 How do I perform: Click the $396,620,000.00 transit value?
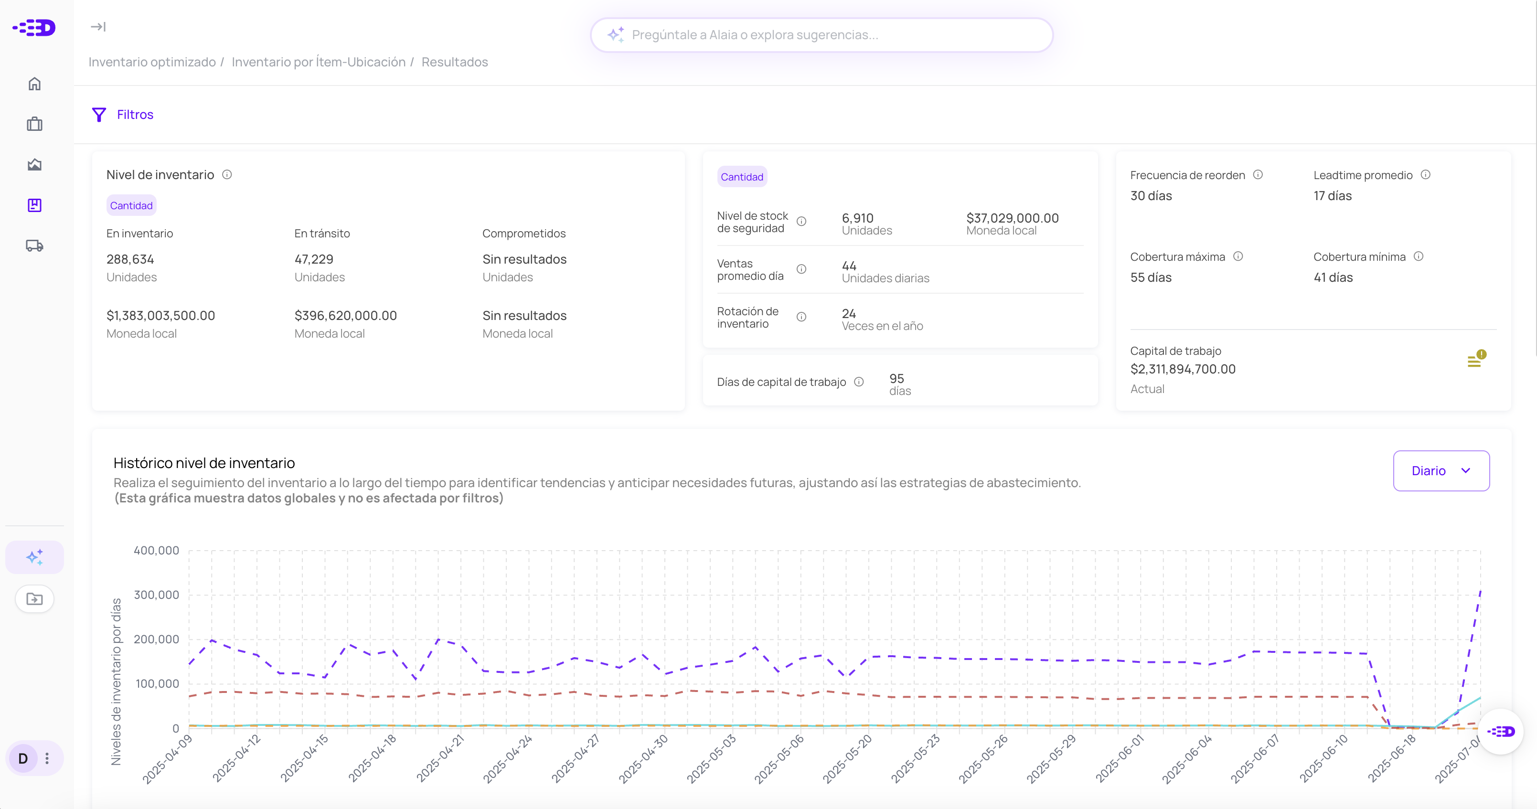[345, 316]
